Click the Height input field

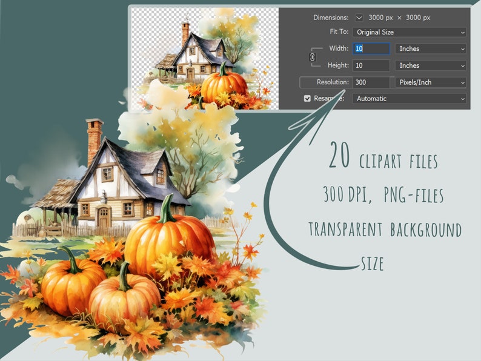pyautogui.click(x=371, y=65)
